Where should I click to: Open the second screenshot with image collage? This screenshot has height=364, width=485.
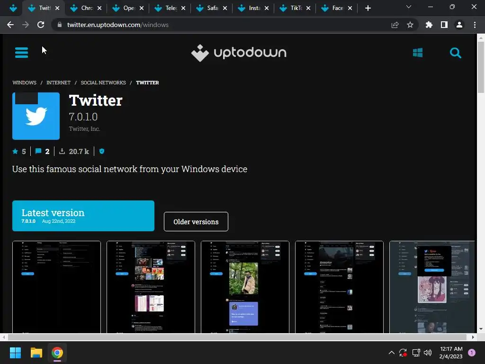pos(151,287)
